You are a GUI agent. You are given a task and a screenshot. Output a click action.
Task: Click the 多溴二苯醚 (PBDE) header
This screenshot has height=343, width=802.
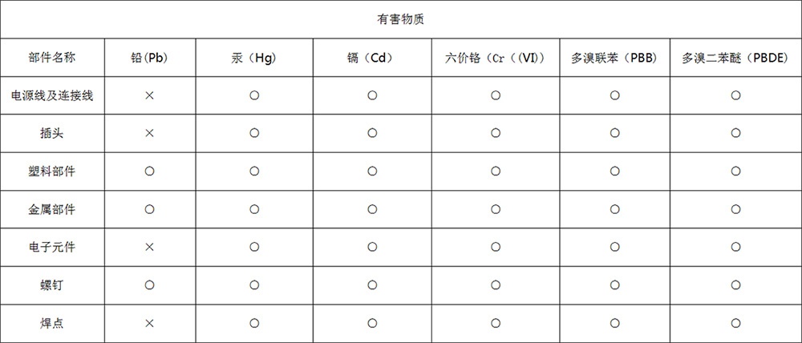[x=735, y=58]
